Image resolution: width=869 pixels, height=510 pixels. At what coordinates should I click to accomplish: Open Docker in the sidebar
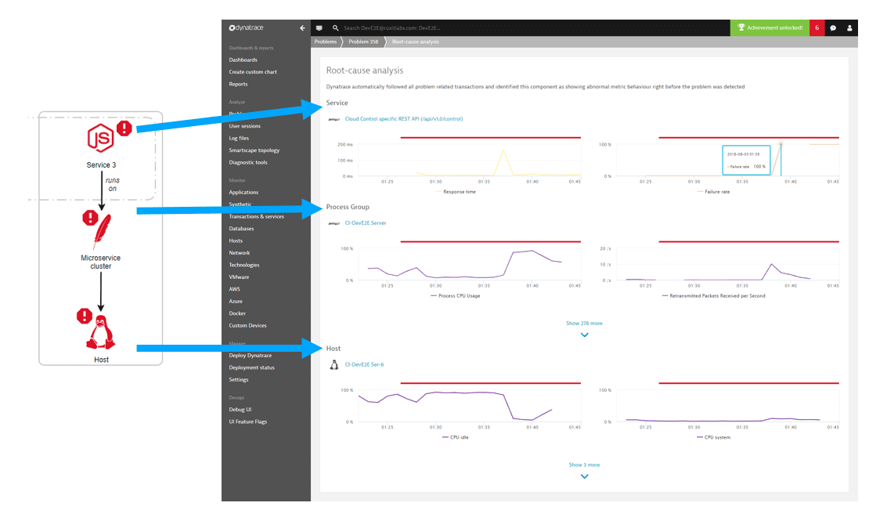click(237, 314)
